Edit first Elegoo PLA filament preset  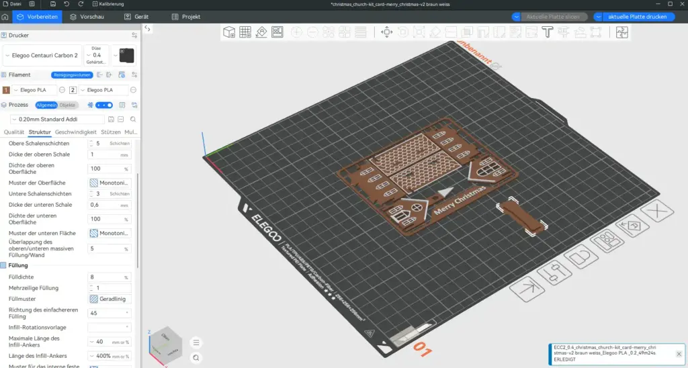[62, 90]
